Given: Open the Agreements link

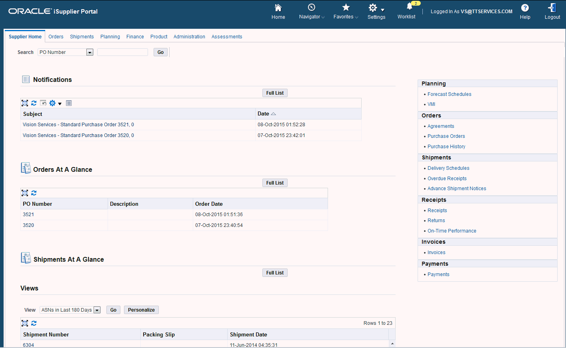Looking at the screenshot, I should (441, 126).
